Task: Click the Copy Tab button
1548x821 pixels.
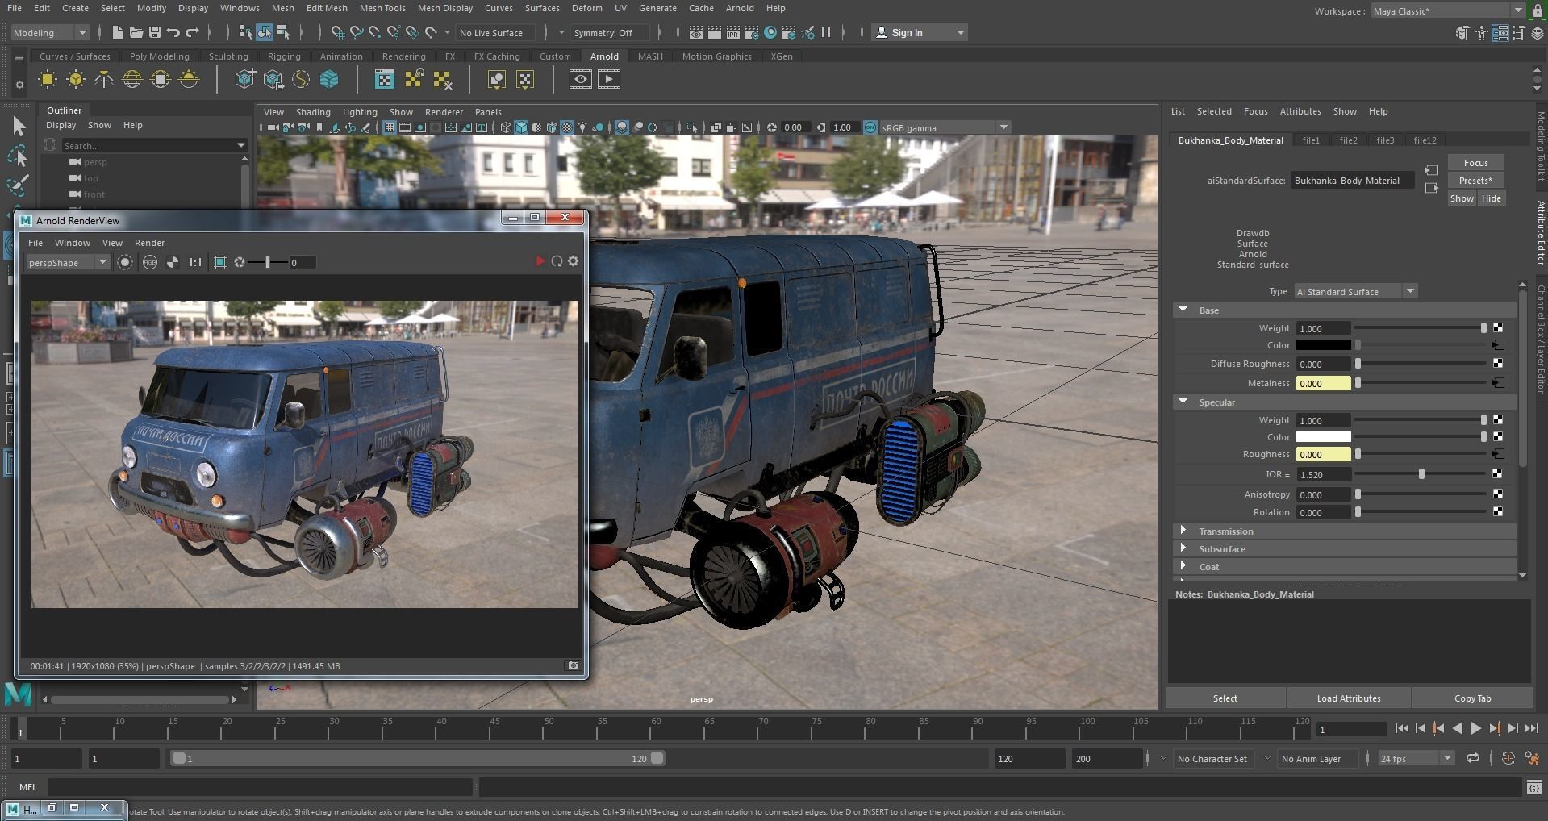Action: tap(1472, 698)
